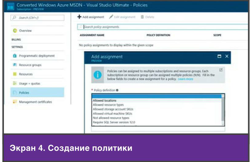
Task: Click the Programmatic deployment icon
Action: point(15,56)
